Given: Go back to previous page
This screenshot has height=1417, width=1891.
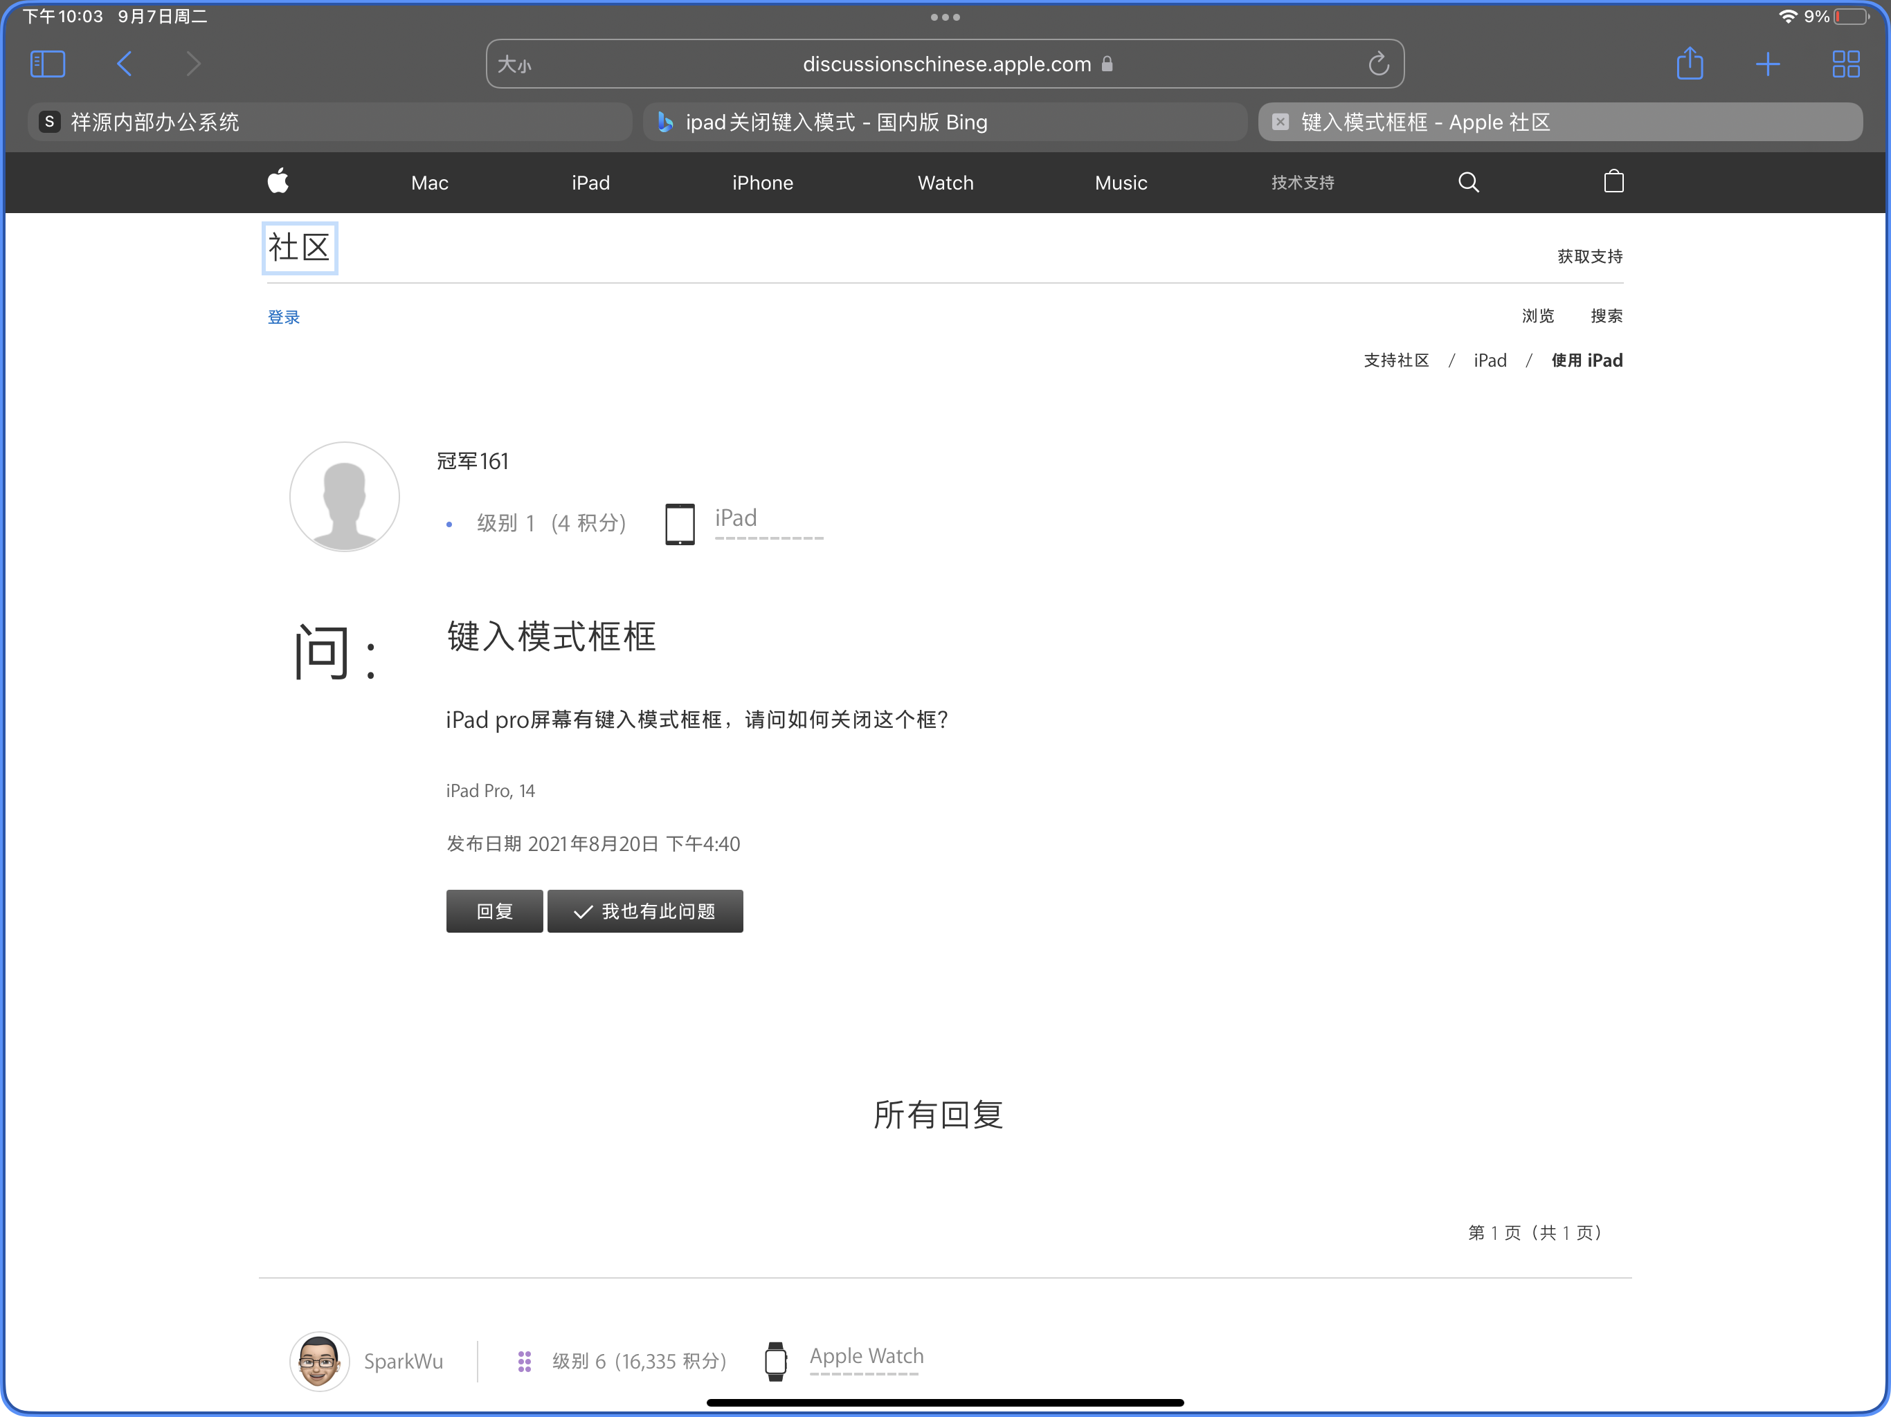Looking at the screenshot, I should (125, 64).
